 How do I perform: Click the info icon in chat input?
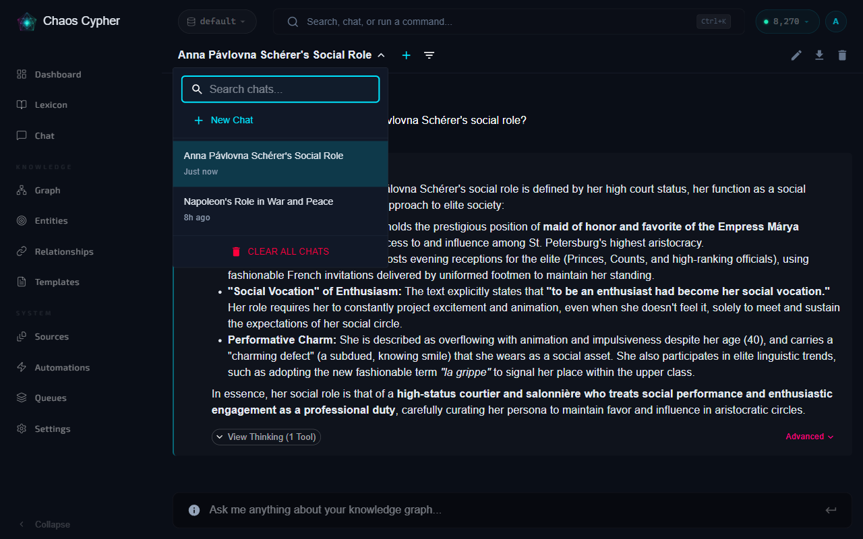tap(194, 510)
